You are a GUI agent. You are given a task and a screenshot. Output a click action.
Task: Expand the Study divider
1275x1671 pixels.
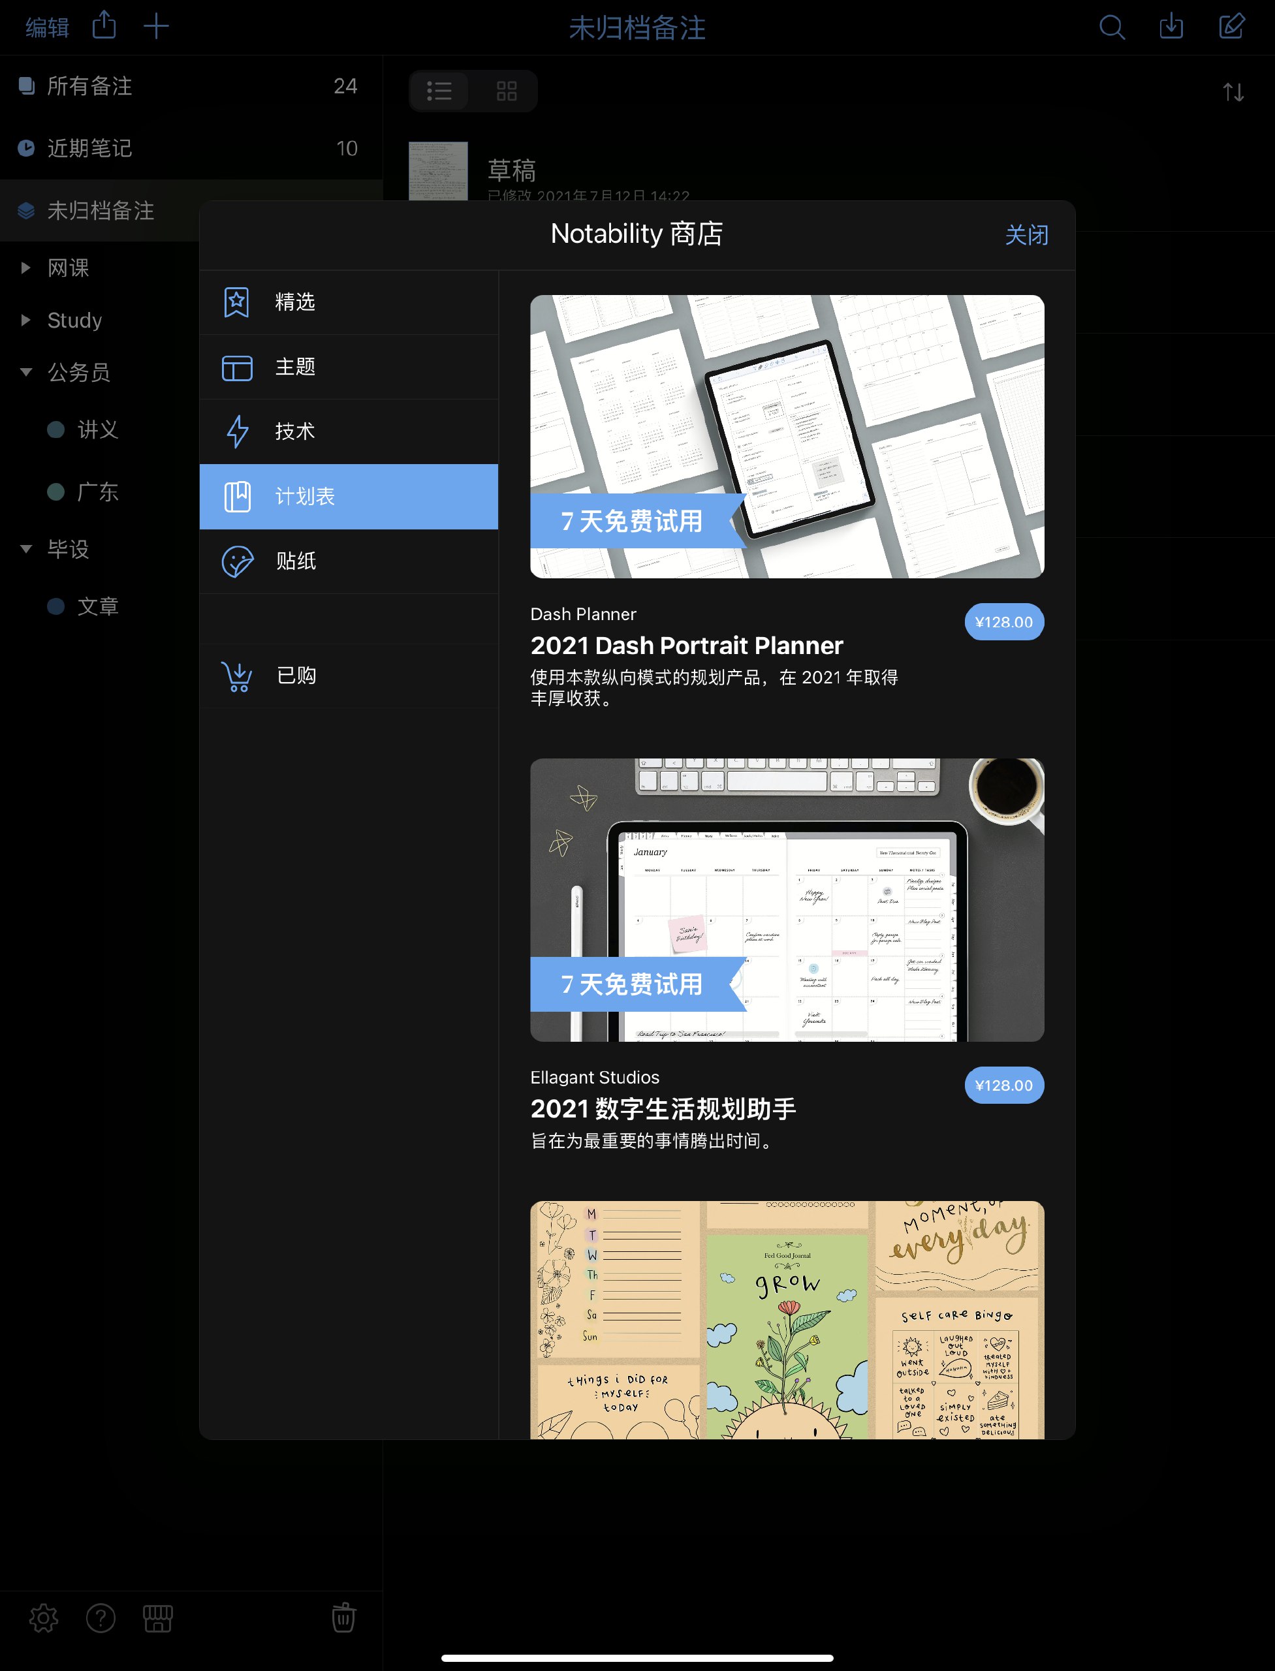point(26,320)
